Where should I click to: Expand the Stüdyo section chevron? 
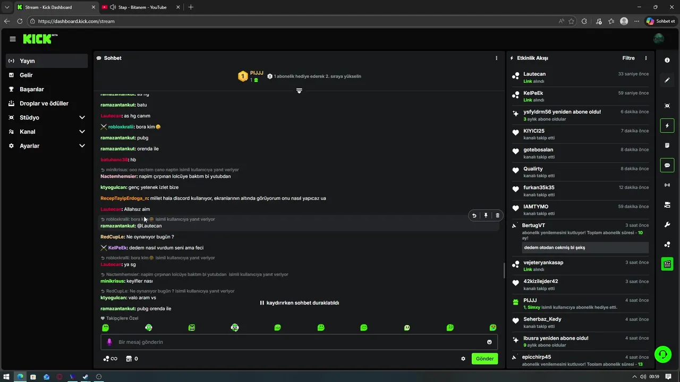click(x=82, y=117)
